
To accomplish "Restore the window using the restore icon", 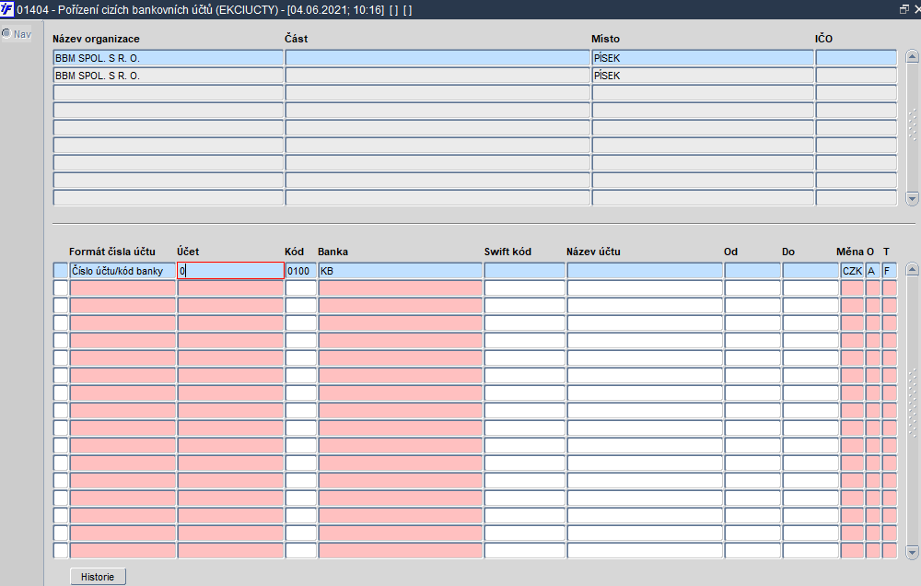I will (x=904, y=9).
